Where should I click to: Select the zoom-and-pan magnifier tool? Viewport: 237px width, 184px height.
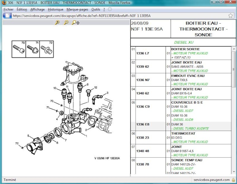coord(76,23)
